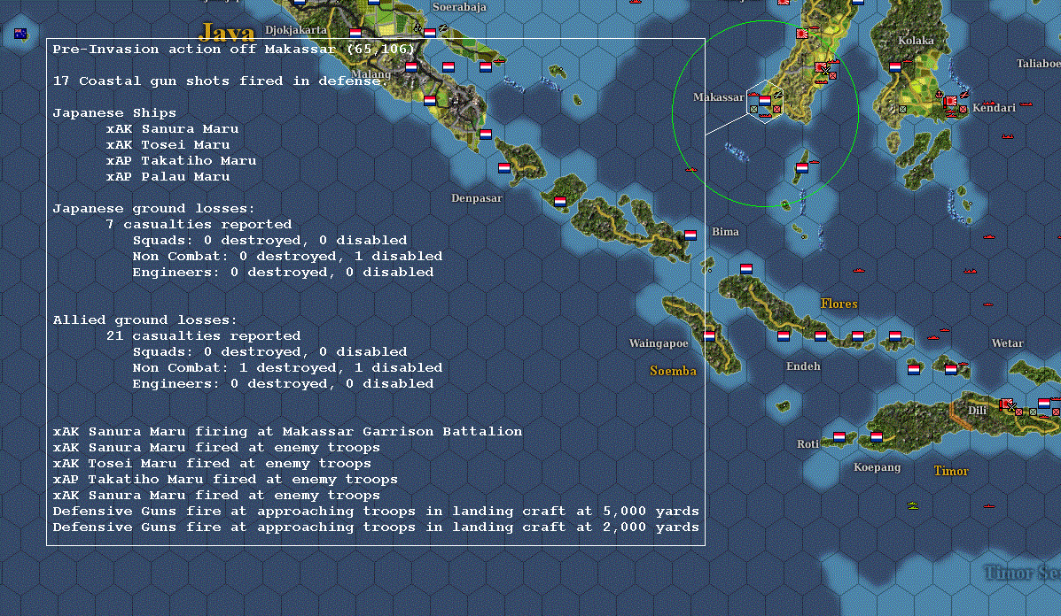Image resolution: width=1061 pixels, height=616 pixels.
Task: Click the 'Endeh' map label
Action: click(x=803, y=366)
